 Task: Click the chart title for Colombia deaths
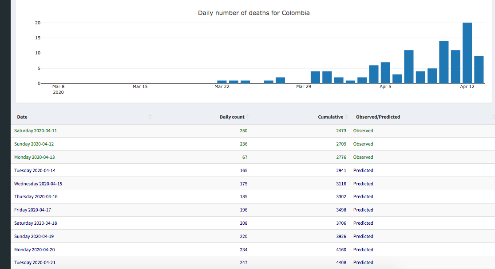tap(253, 13)
